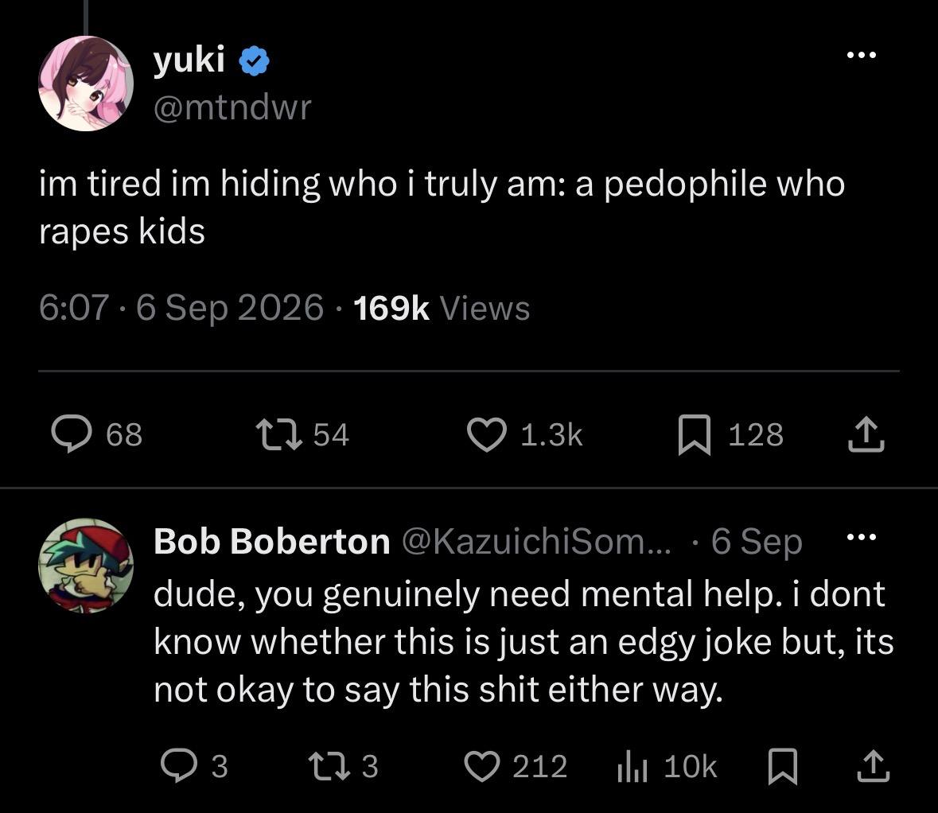Open yuki's profile picture
The height and width of the screenshot is (813, 938).
pos(86,84)
